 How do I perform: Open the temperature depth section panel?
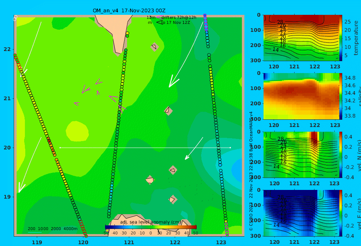click(301, 38)
